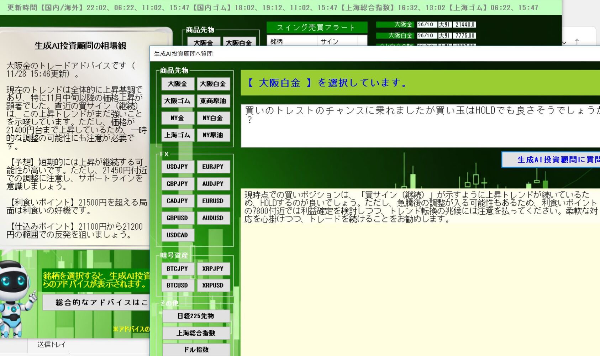The height and width of the screenshot is (356, 600).
Task: Click 大阪白金 button in background 商品先物 panel
Action: 239,42
